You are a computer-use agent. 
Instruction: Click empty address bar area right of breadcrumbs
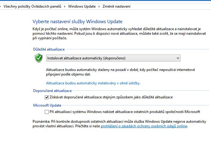pos(170,6)
